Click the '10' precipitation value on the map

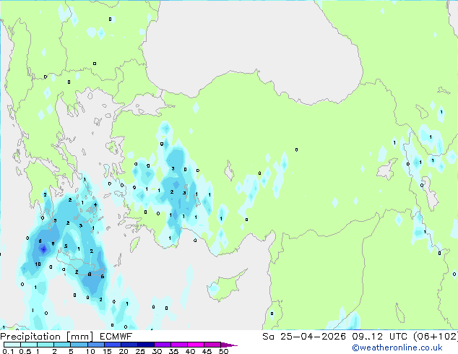(38, 264)
